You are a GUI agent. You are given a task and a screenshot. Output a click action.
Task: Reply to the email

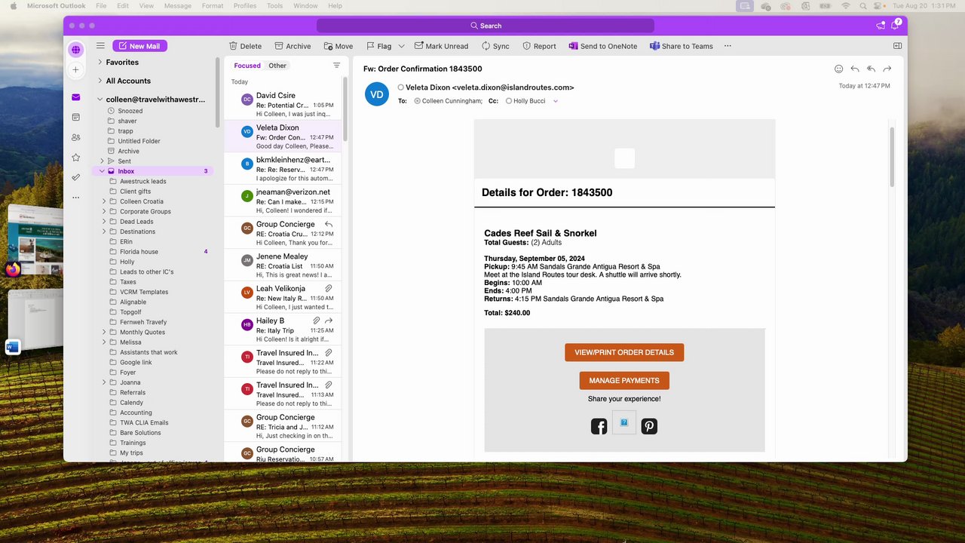pyautogui.click(x=855, y=69)
